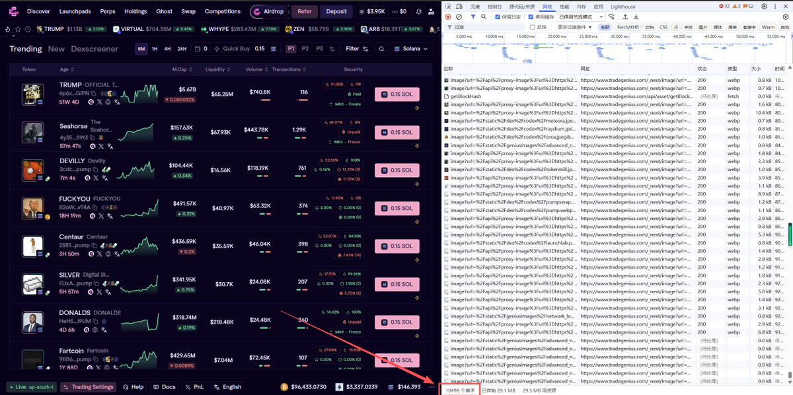Open the Perps menu item
This screenshot has height=395, width=793.
tap(107, 12)
